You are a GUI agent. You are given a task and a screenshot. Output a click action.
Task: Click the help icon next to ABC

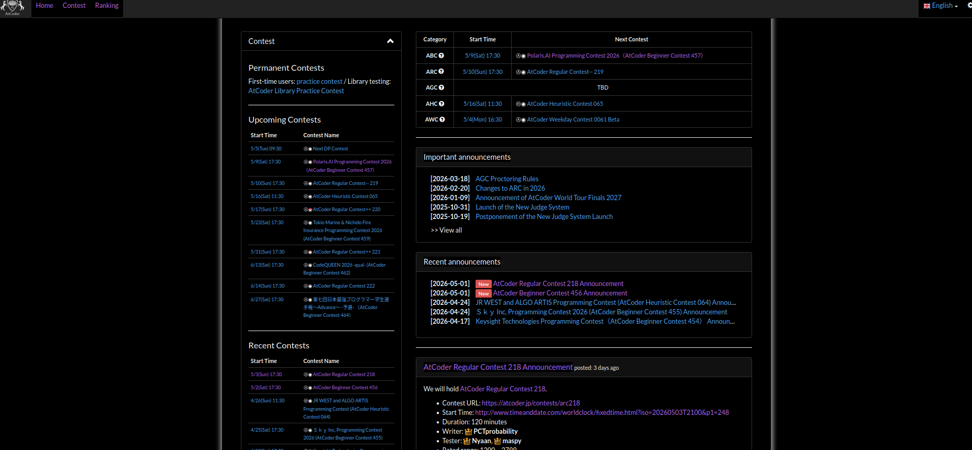pos(441,56)
